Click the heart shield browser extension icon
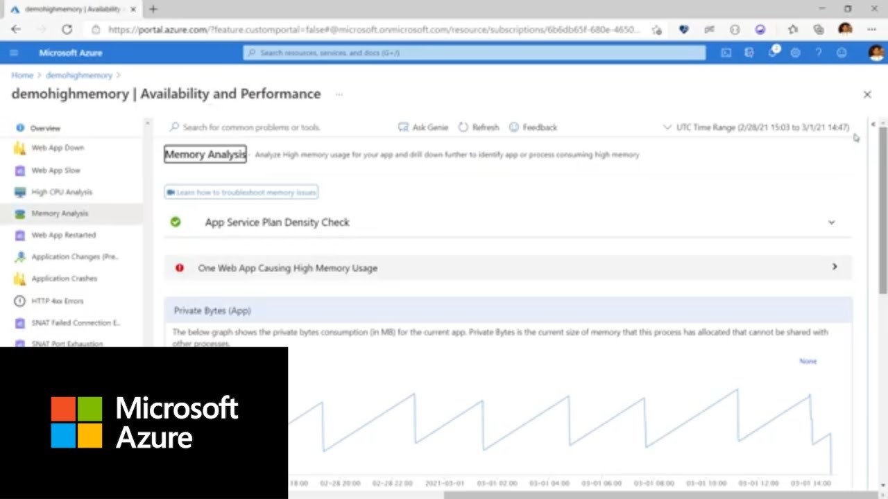The image size is (888, 499). (x=683, y=29)
